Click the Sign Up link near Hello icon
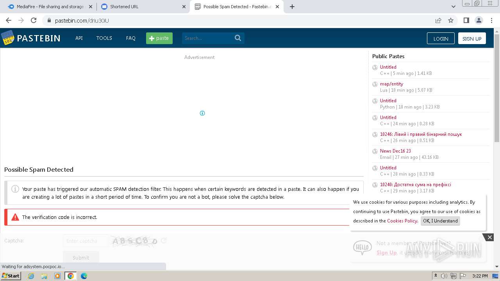 386,253
